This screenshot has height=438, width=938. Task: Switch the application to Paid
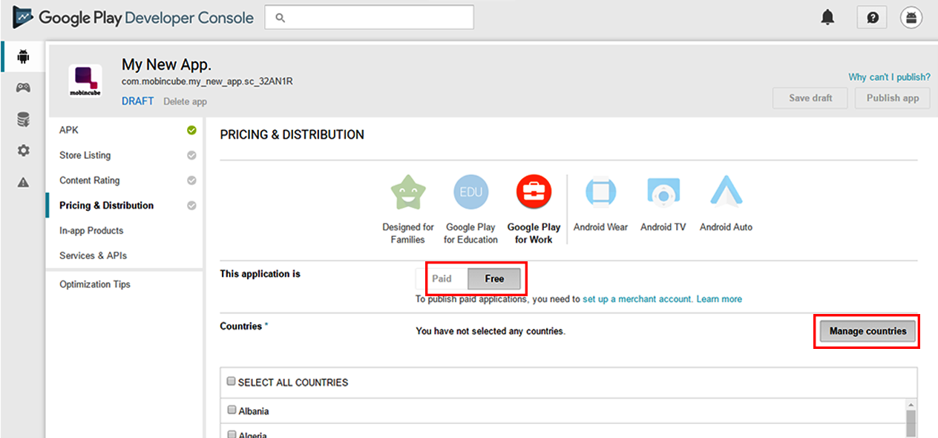point(442,279)
